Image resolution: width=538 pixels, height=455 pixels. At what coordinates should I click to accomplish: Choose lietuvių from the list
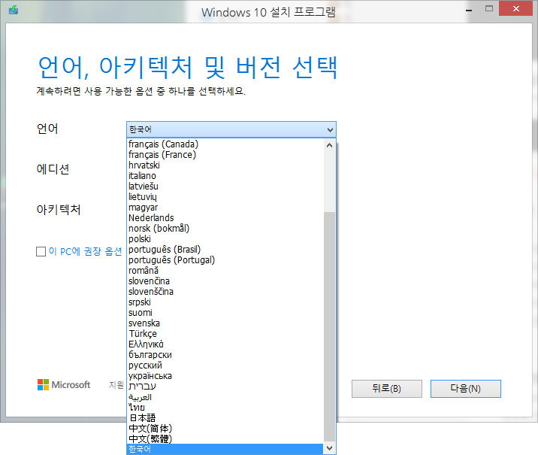click(225, 197)
